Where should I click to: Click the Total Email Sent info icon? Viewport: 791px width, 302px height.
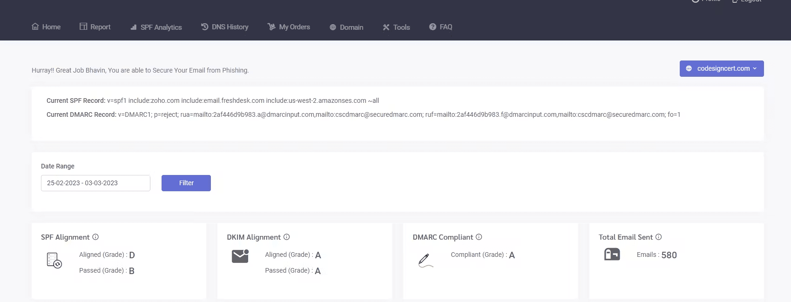(658, 237)
